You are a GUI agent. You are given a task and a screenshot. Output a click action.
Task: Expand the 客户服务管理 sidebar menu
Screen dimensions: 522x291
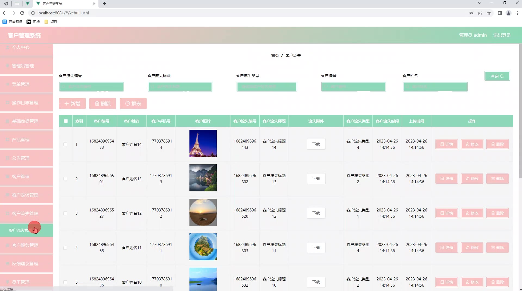coord(27,245)
